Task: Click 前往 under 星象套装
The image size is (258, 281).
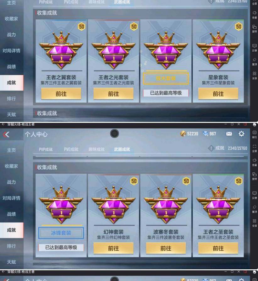Action: (x=218, y=94)
